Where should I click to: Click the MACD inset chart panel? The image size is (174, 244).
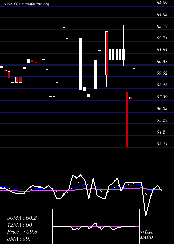pyautogui.click(x=96, y=227)
